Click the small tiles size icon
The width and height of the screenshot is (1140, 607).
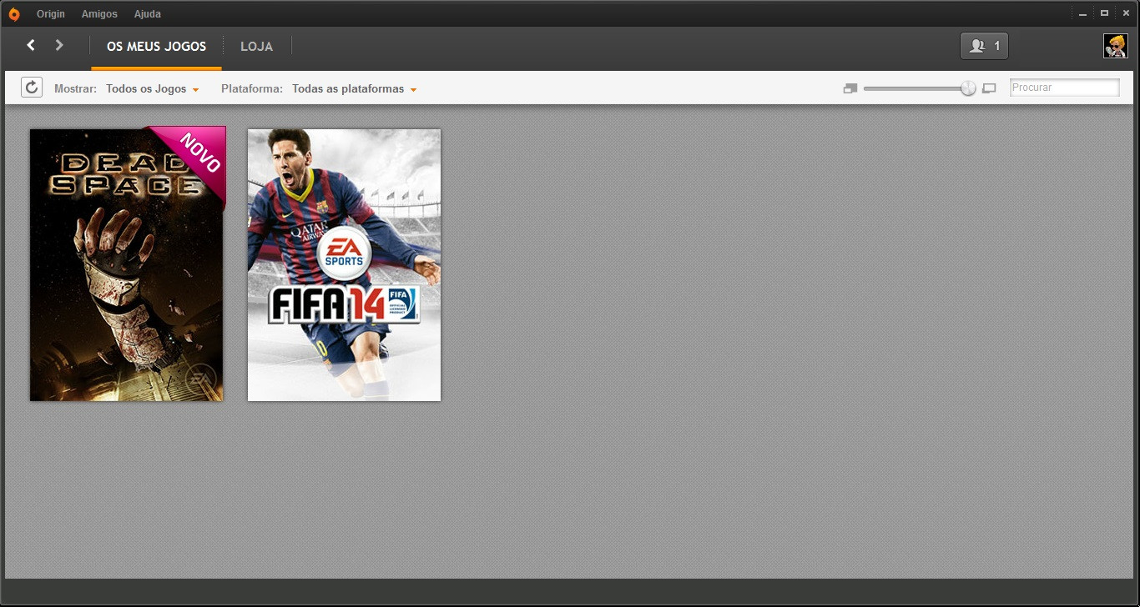click(850, 88)
